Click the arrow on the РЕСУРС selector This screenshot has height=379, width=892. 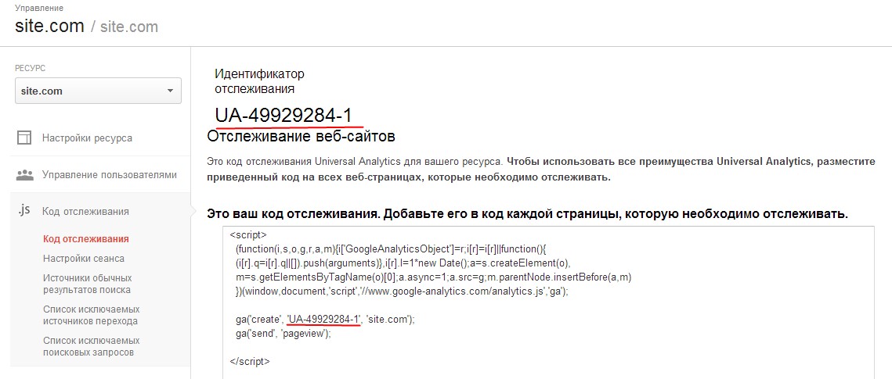tap(170, 91)
